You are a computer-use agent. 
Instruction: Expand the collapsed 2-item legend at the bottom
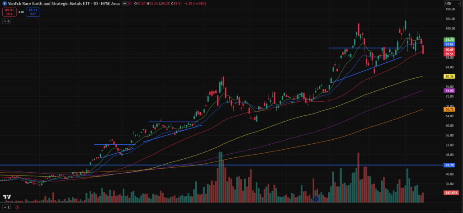7,208
